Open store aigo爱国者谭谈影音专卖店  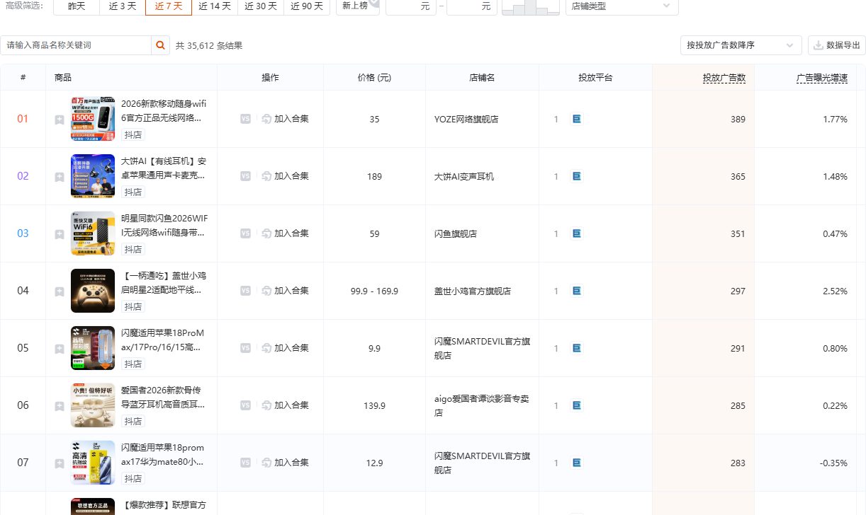[482, 405]
